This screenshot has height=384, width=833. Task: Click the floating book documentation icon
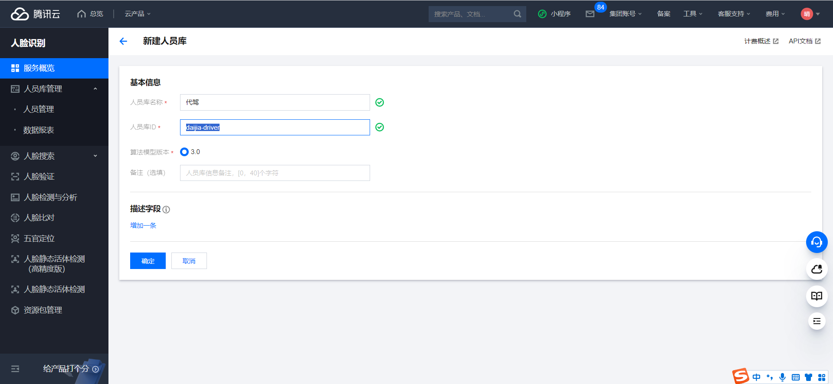point(817,296)
